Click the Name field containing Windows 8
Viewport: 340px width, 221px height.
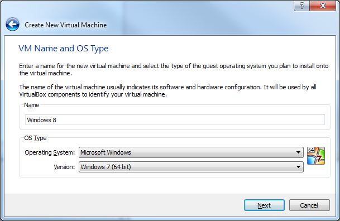coord(175,119)
